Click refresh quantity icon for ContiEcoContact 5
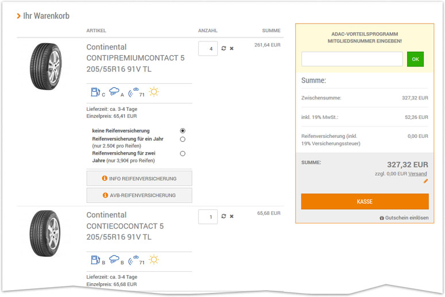Viewport: 445px width, 297px height. coord(224,217)
